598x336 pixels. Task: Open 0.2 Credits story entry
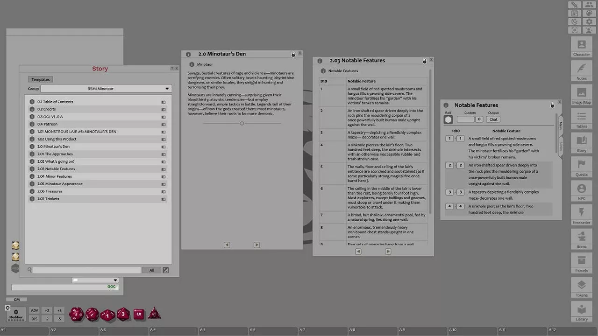(98, 109)
